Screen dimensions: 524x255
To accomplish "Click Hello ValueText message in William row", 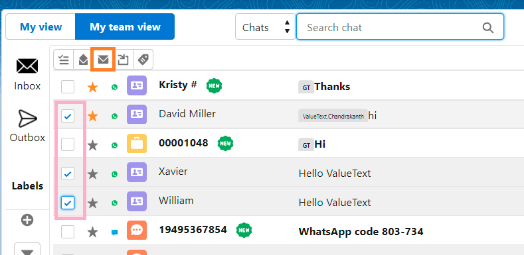I will coord(335,202).
